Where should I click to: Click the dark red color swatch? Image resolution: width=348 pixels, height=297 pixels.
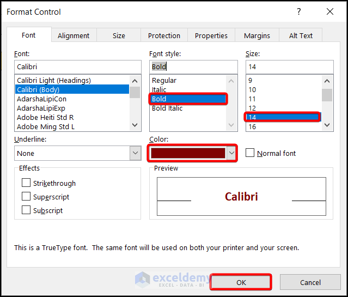[188, 154]
